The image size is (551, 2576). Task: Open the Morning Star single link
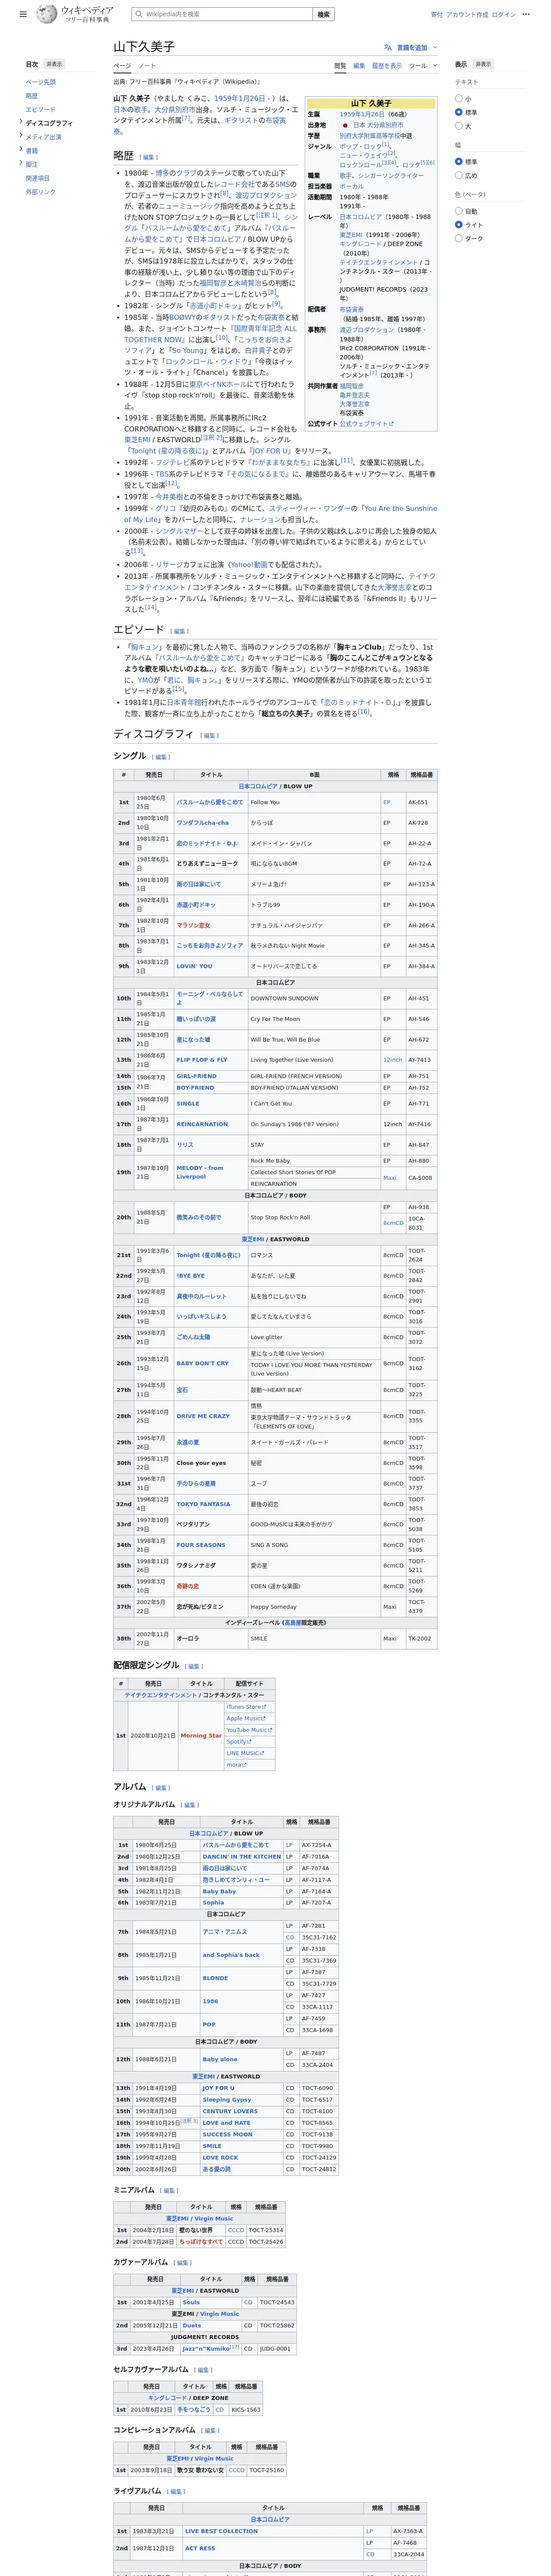pyautogui.click(x=201, y=1735)
